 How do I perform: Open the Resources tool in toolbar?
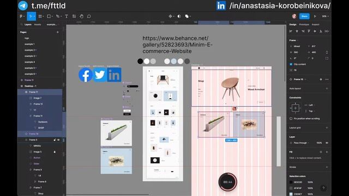click(74, 16)
